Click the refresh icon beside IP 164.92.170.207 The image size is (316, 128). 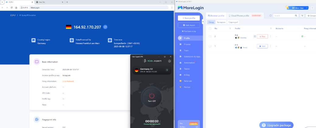[x=105, y=27]
